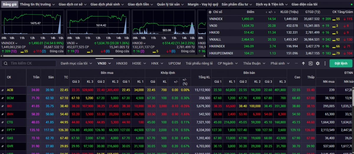Switch to Trái phiếu riêng lẻ tab
The width and height of the screenshot is (354, 154).
coord(199,63)
